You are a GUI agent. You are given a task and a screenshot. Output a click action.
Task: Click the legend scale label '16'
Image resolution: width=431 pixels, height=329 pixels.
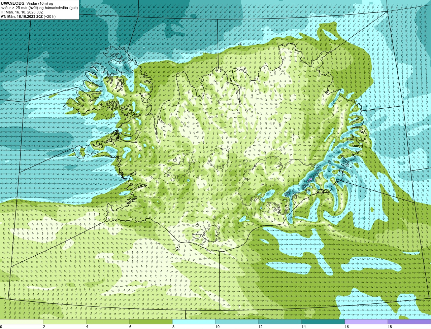346,327
